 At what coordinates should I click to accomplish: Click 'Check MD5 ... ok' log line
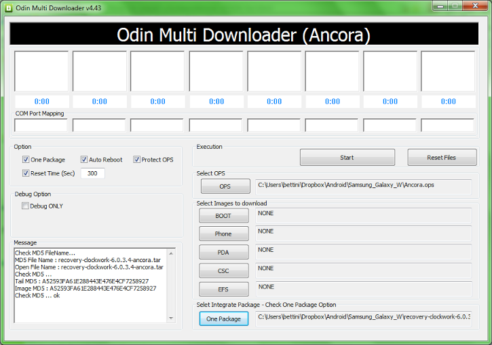click(37, 295)
